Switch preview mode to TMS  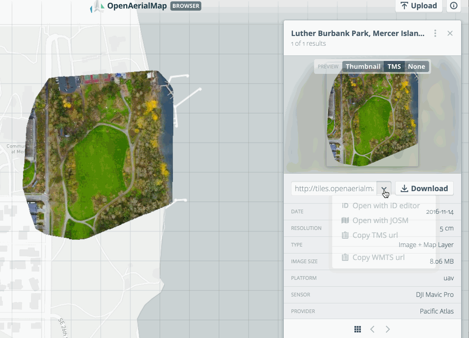(x=394, y=66)
